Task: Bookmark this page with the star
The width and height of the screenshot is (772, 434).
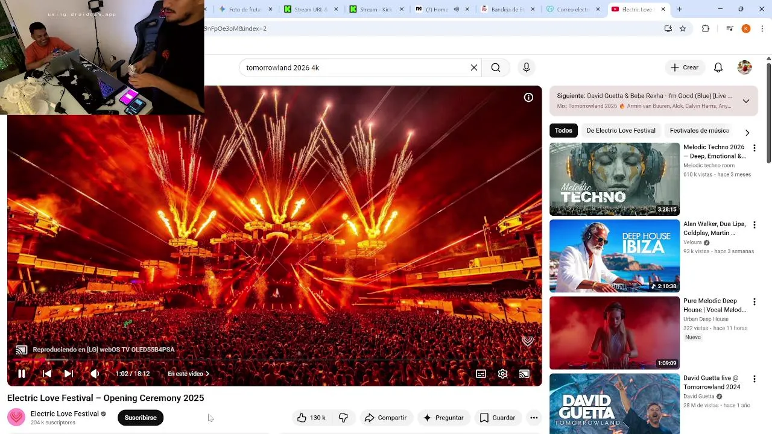Action: tap(683, 28)
